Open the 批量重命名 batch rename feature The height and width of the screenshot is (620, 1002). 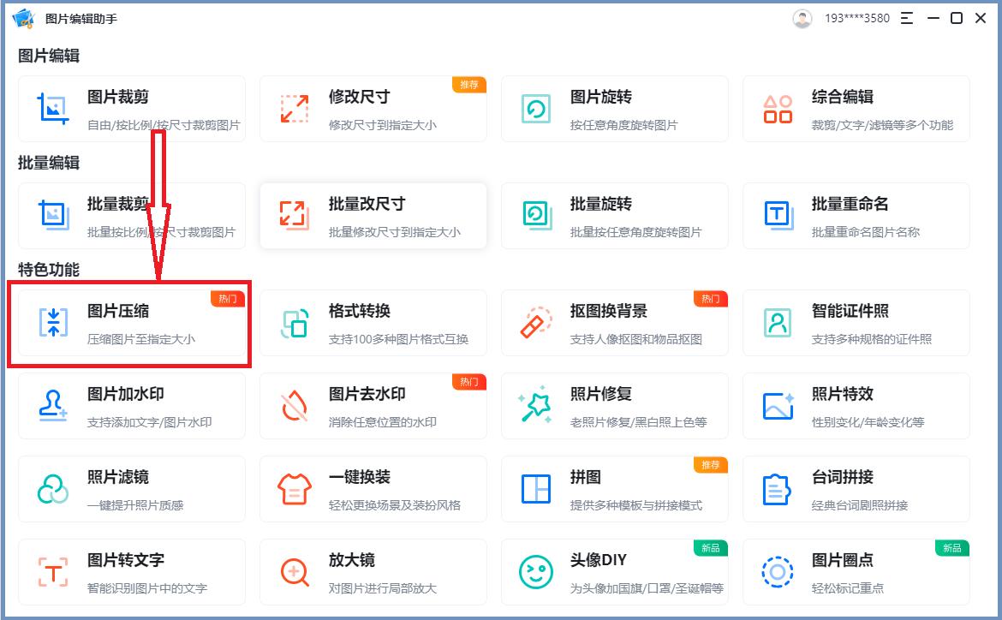[x=856, y=215]
